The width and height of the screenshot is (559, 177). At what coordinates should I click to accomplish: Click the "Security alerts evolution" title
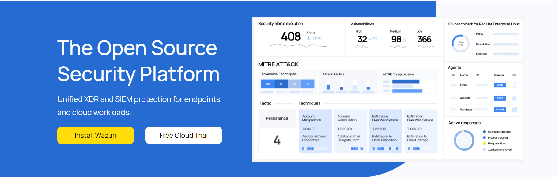pyautogui.click(x=281, y=24)
